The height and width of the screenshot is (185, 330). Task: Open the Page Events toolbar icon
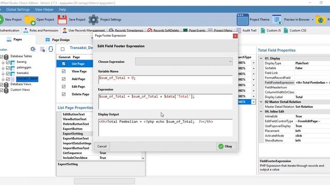[x=185, y=30]
